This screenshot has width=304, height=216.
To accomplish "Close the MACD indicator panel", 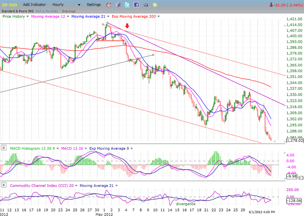I will pos(3,147).
